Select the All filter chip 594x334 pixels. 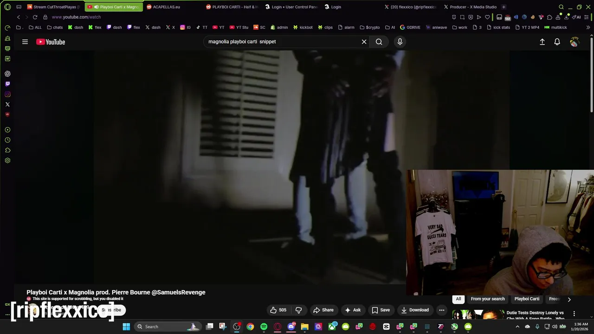coord(458,299)
